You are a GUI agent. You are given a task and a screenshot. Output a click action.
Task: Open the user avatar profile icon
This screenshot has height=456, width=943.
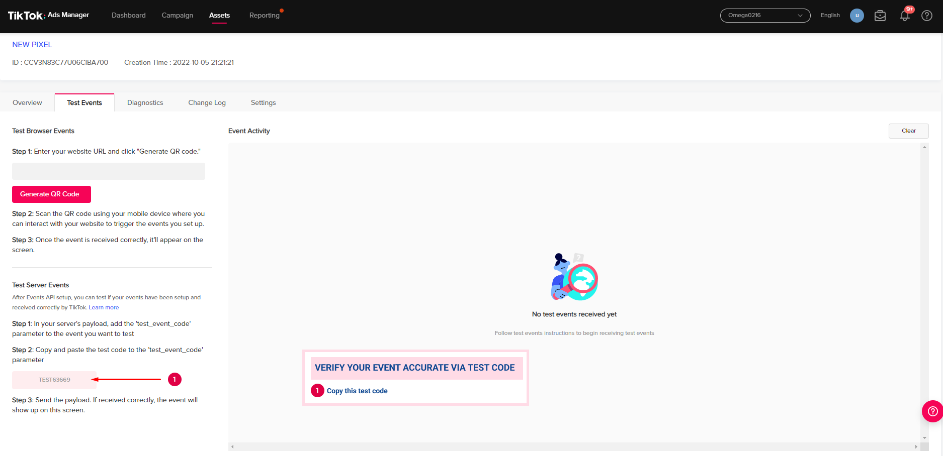tap(856, 16)
